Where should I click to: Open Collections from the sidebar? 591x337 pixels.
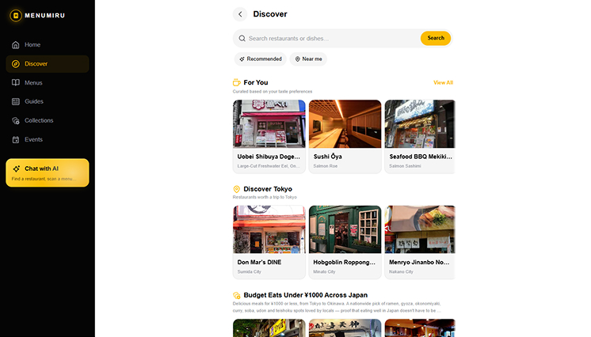pyautogui.click(x=48, y=120)
